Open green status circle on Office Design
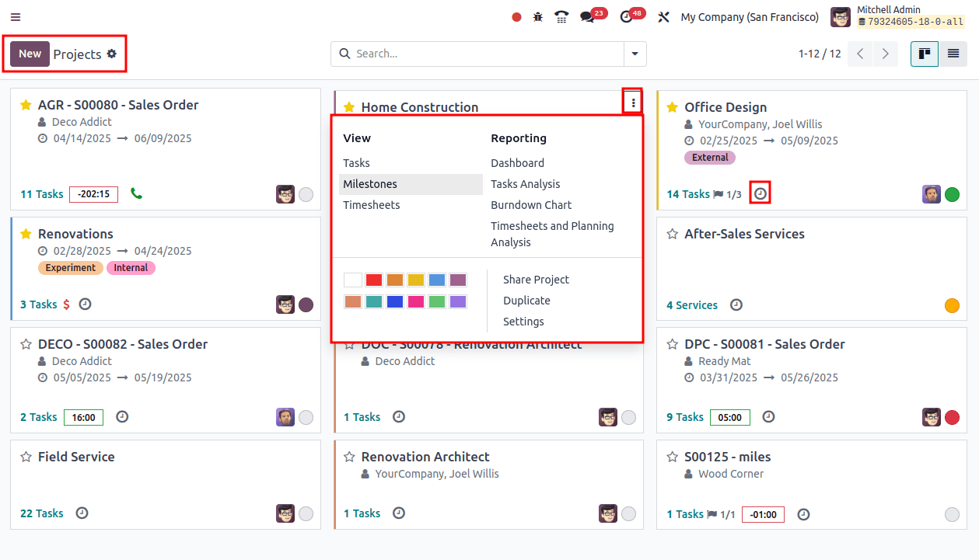Screen dimensions: 979x560 coord(953,194)
